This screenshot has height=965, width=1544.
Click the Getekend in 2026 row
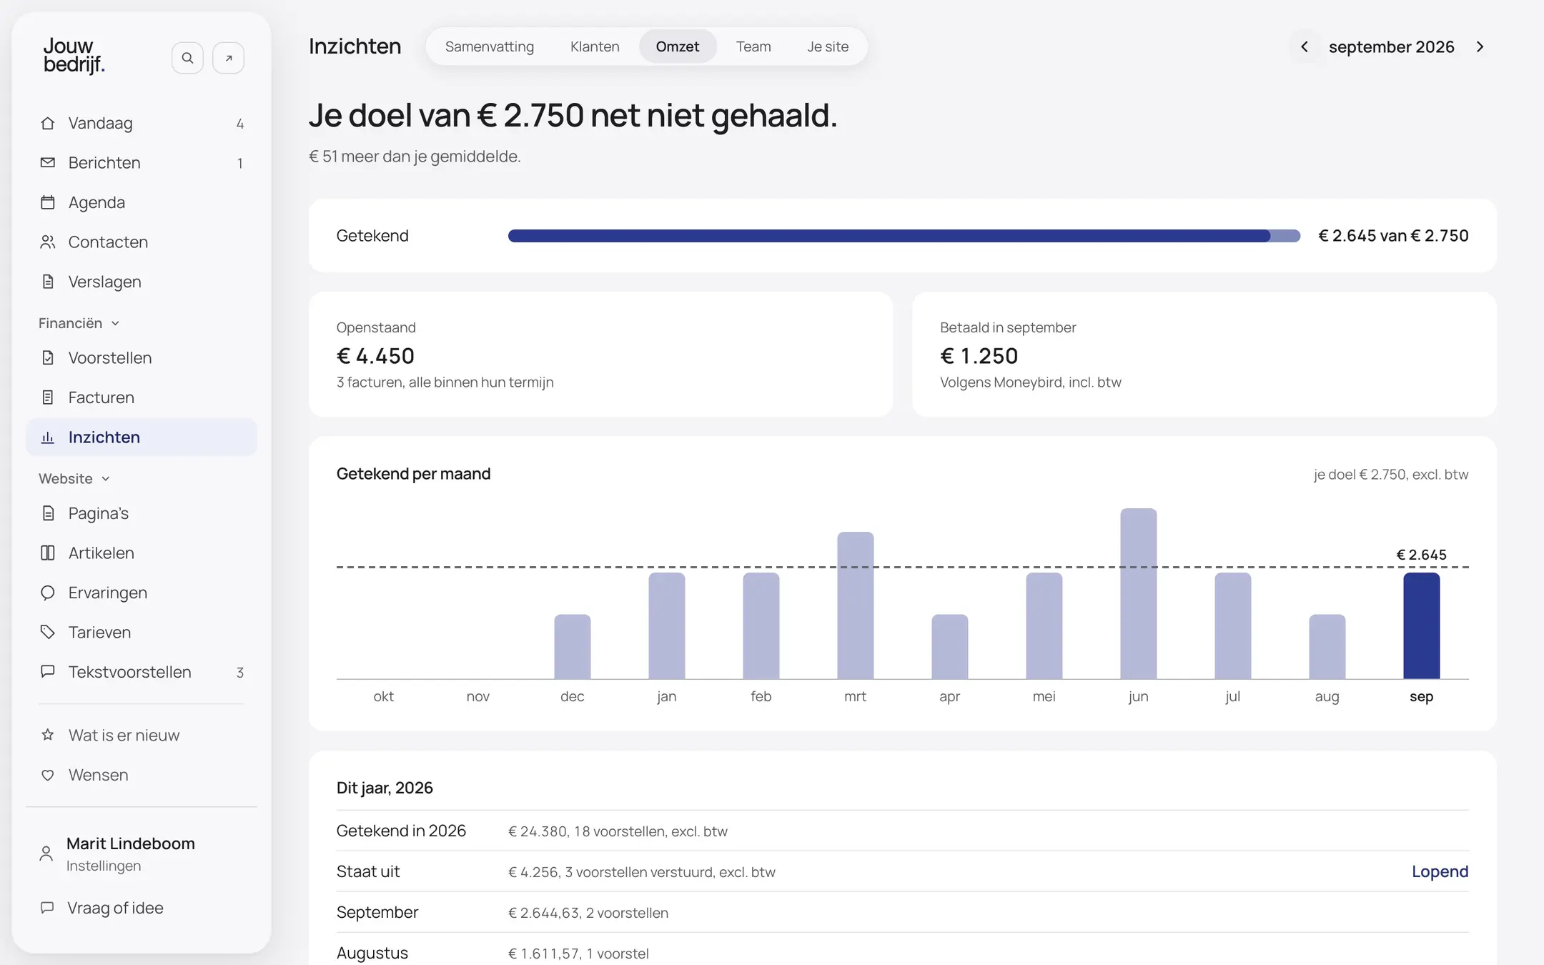click(902, 831)
